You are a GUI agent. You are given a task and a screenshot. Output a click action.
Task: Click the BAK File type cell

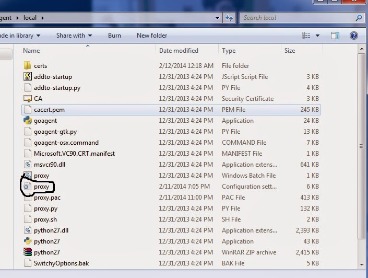pos(233,263)
